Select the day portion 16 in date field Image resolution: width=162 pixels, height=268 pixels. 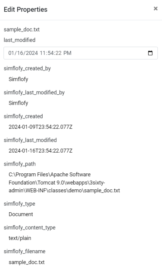[19, 53]
